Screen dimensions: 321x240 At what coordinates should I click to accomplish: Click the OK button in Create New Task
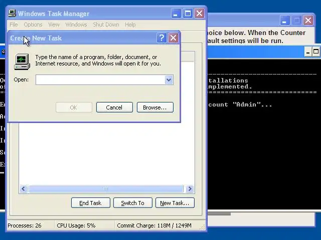point(74,107)
